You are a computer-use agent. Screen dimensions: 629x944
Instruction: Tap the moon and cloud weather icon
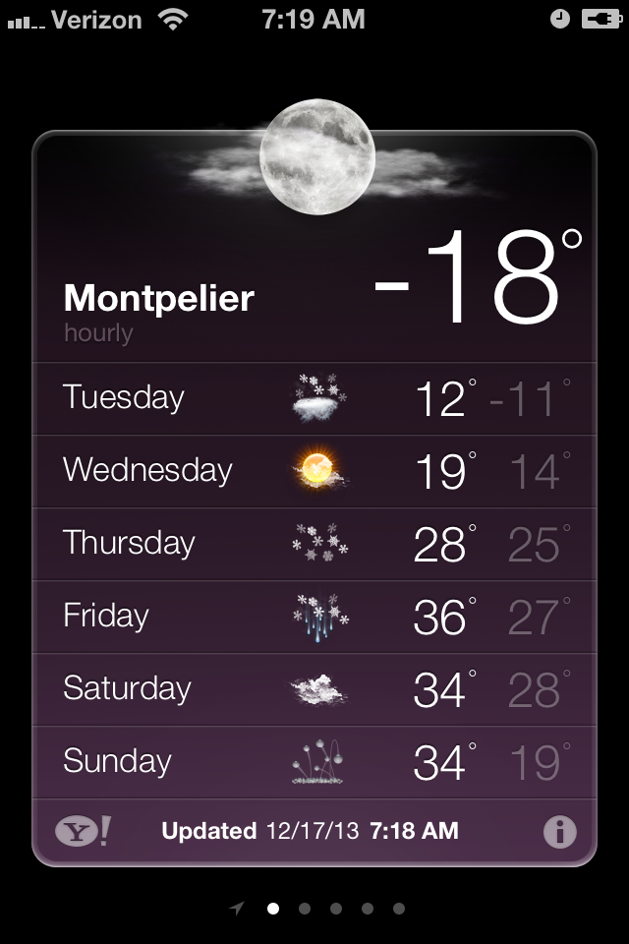[x=316, y=157]
